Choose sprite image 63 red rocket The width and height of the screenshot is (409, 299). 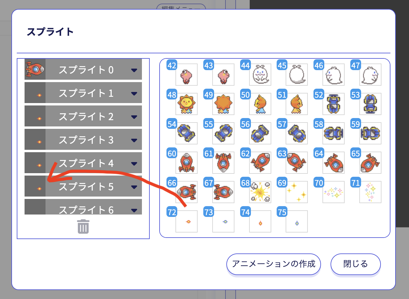click(x=297, y=163)
